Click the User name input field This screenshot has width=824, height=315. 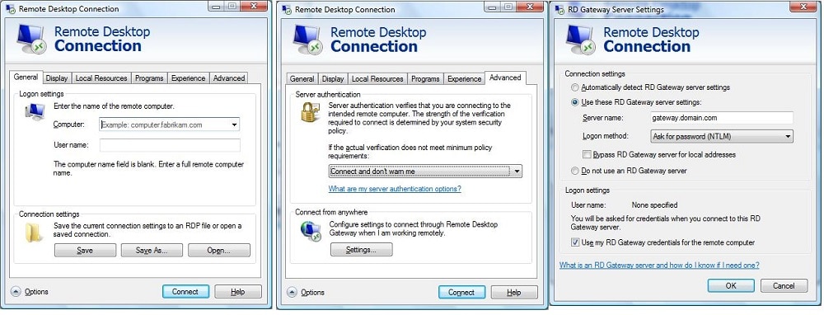(170, 145)
